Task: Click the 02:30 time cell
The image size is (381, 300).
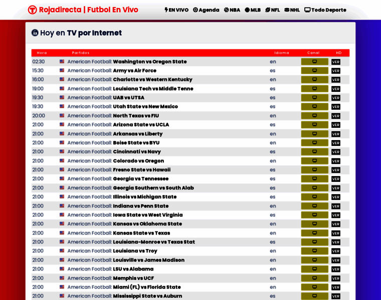Action: coord(39,61)
